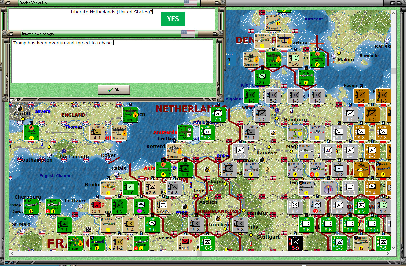Screen dimensions: 406x266
Task: Select the Beaufighter Mk. VIC air unit
Action: [273, 23]
